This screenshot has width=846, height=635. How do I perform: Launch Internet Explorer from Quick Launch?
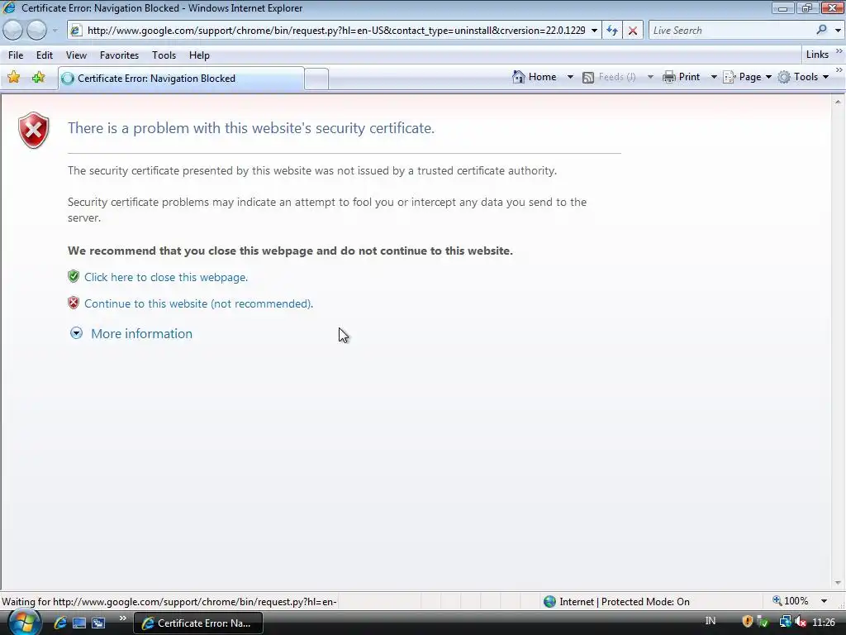point(59,623)
